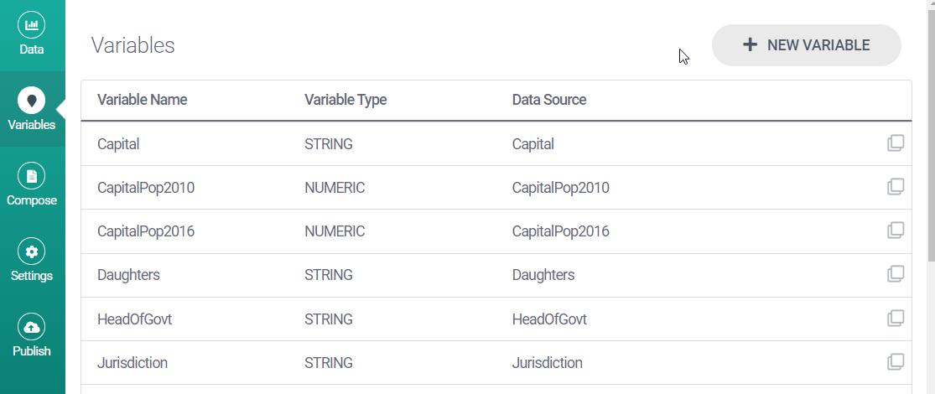The image size is (935, 394).
Task: Open the Capital variable name
Action: [x=118, y=144]
